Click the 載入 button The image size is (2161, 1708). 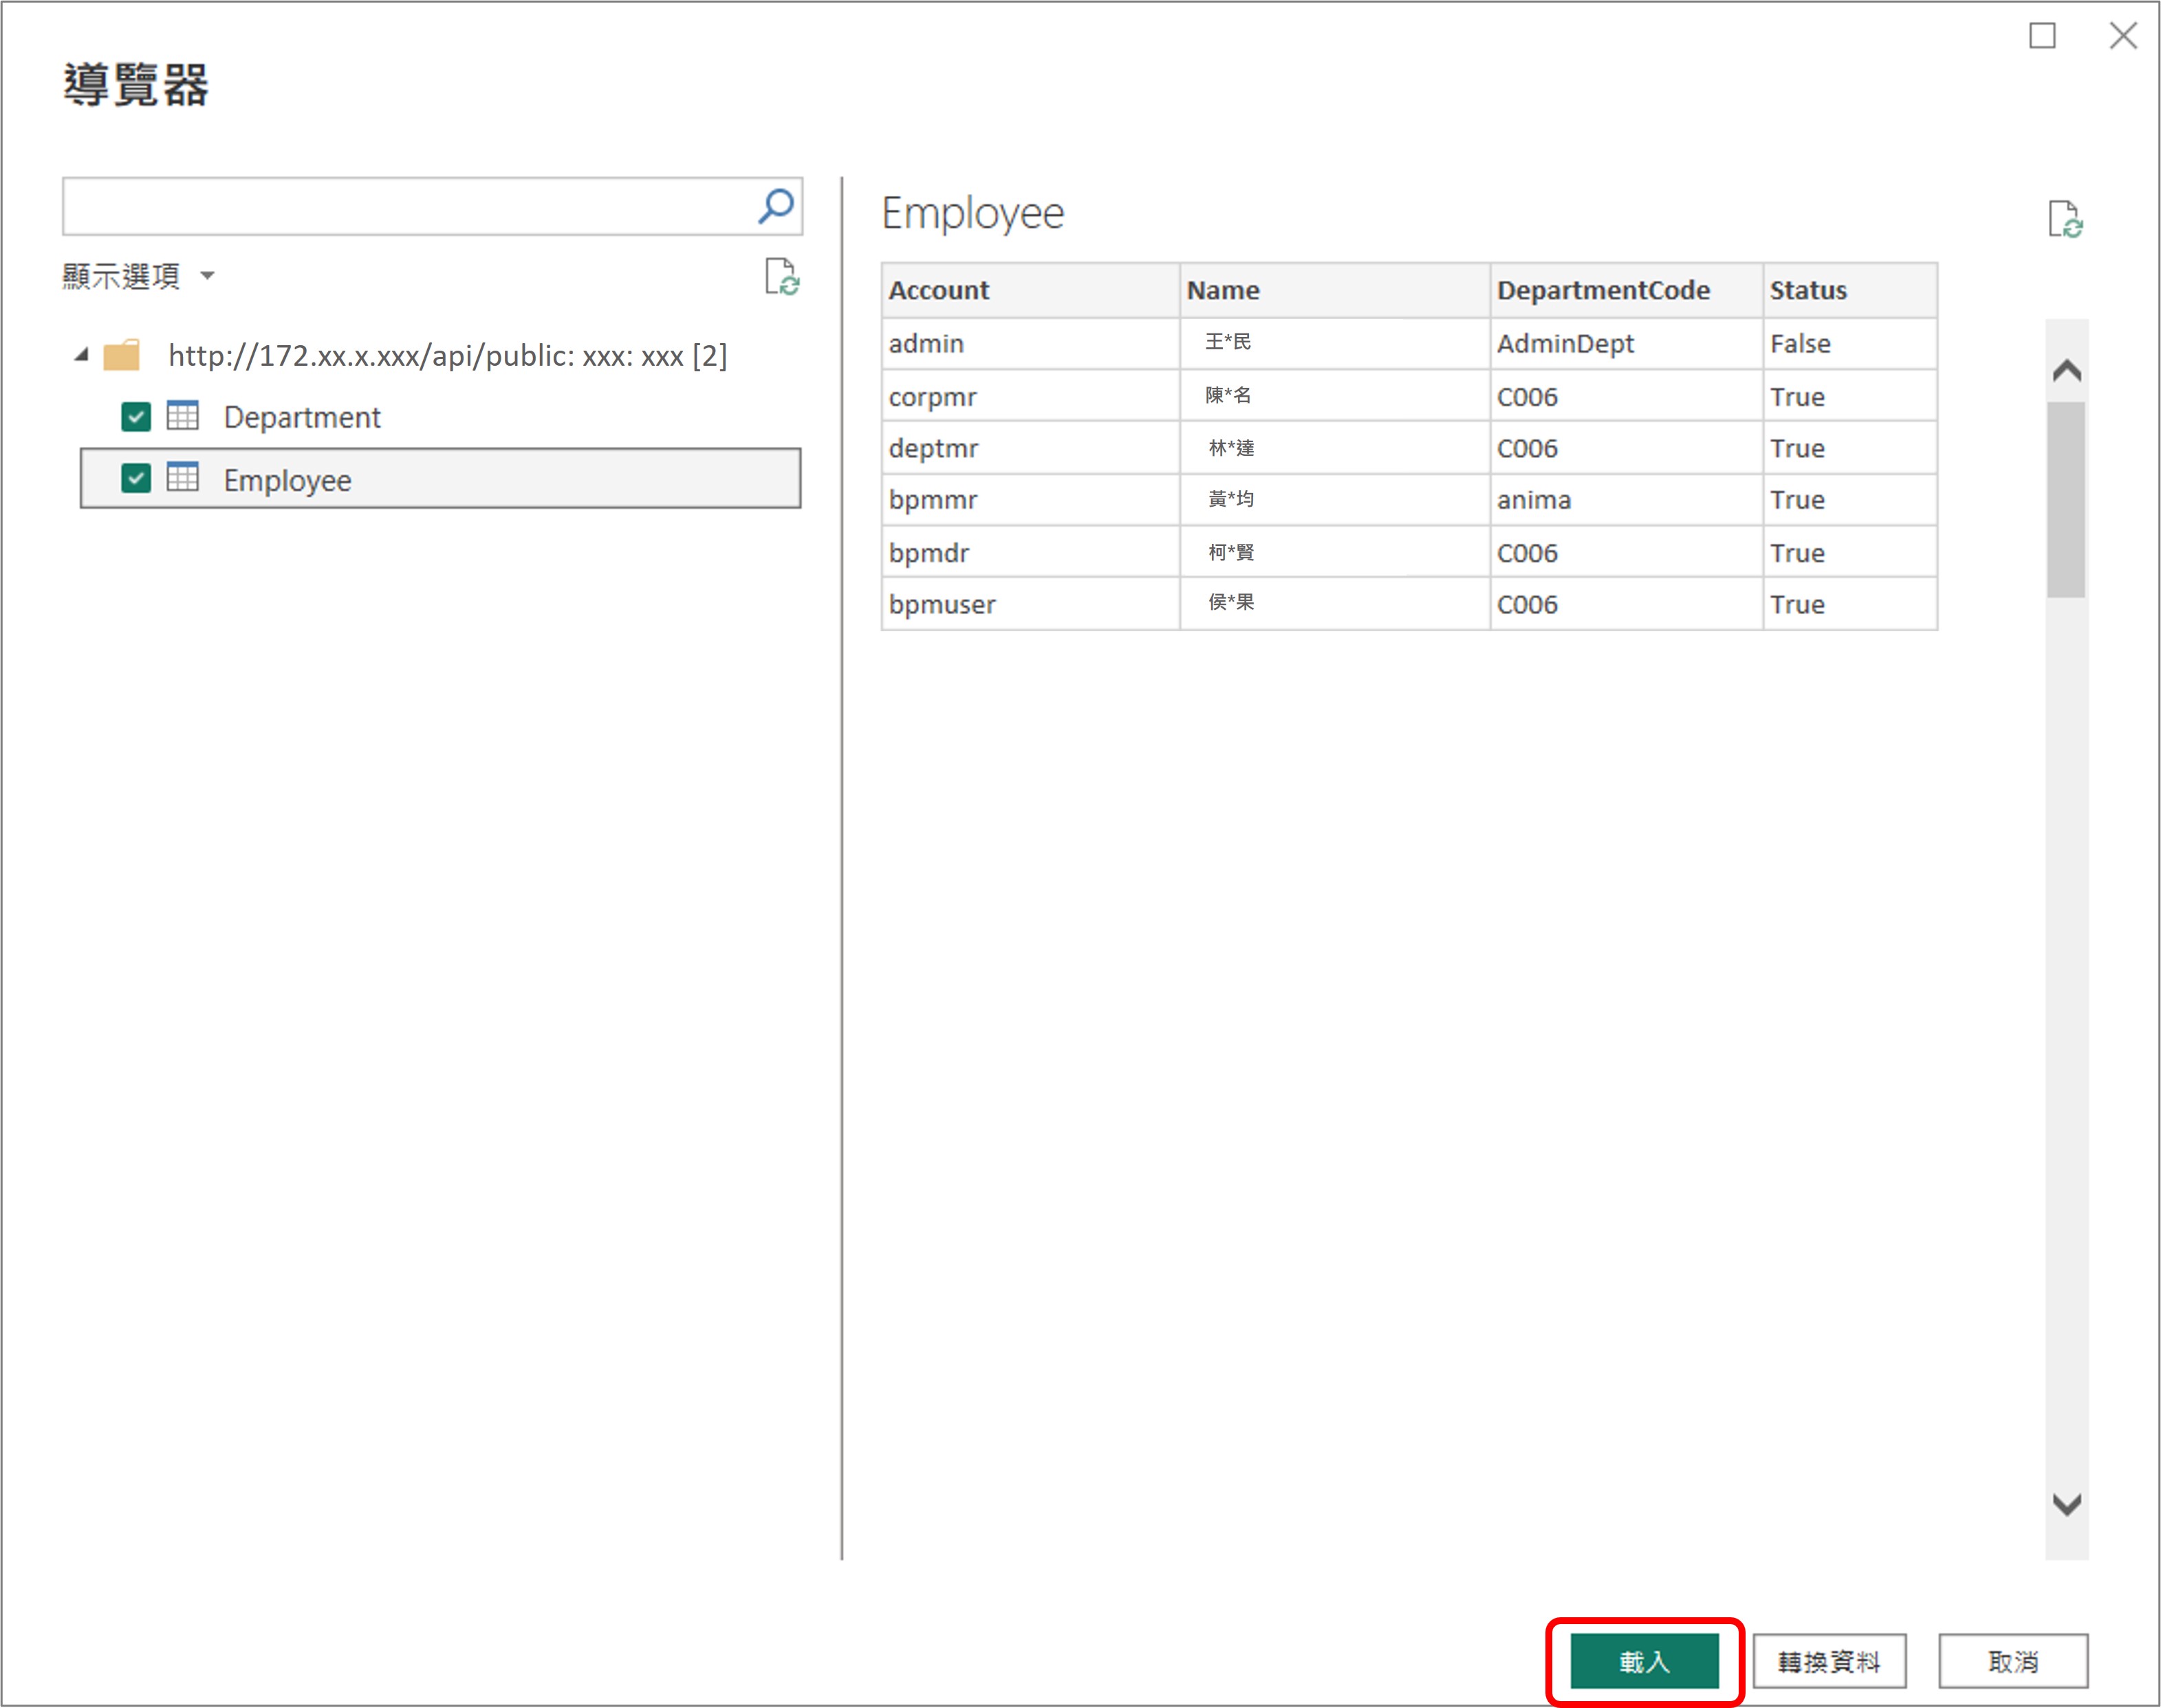pos(1645,1661)
